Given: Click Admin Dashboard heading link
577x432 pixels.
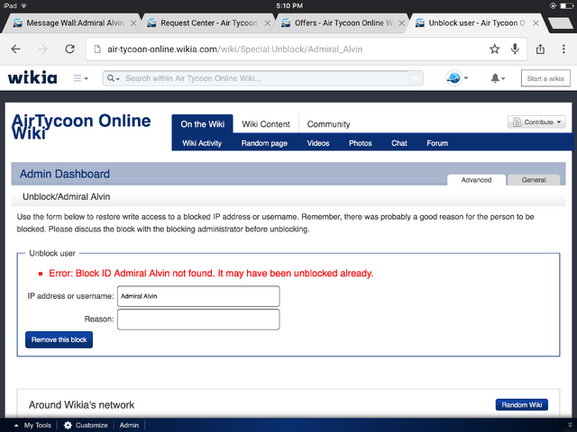Looking at the screenshot, I should [65, 174].
